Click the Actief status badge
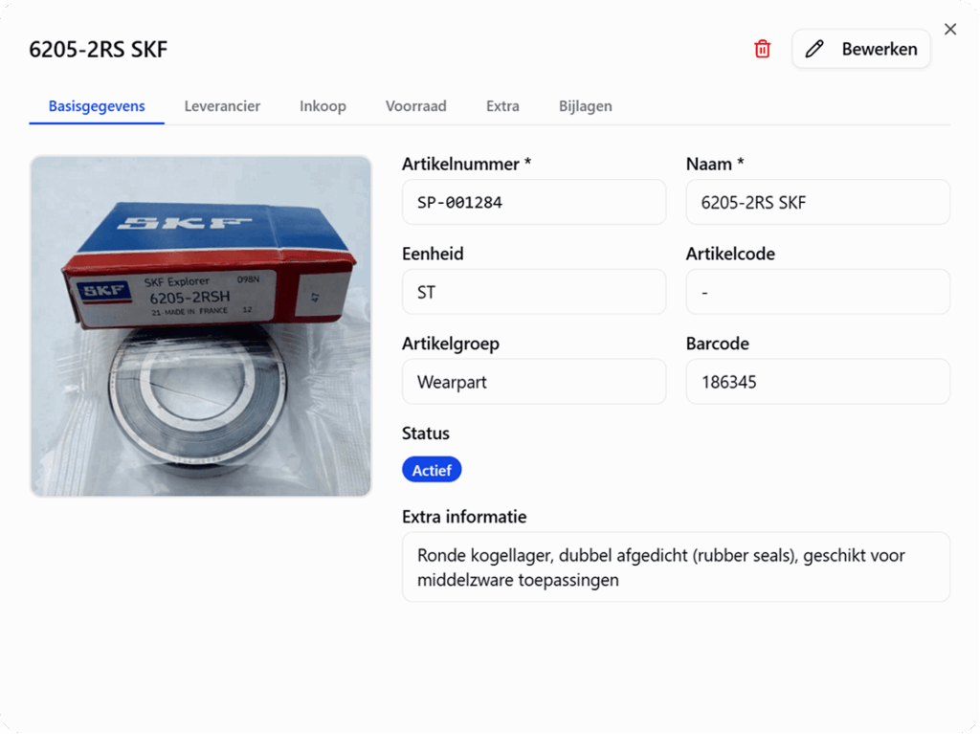Viewport: 980px width, 734px height. pos(432,470)
